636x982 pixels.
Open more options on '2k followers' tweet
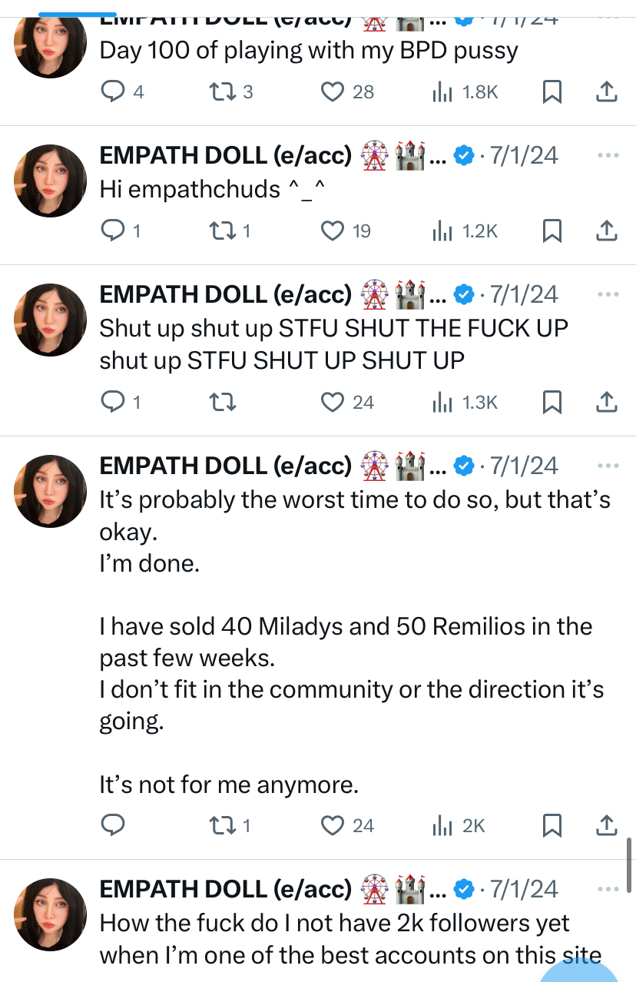coord(608,889)
